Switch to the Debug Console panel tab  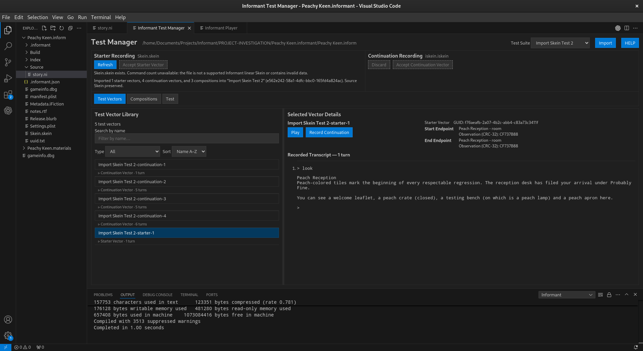157,295
